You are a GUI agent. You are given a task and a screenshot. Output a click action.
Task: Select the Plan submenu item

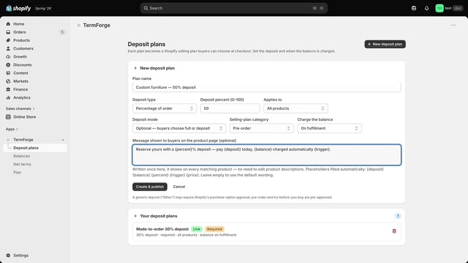(x=35, y=172)
